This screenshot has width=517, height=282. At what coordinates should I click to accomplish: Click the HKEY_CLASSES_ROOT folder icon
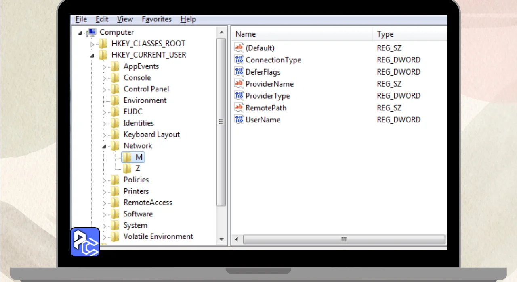103,44
